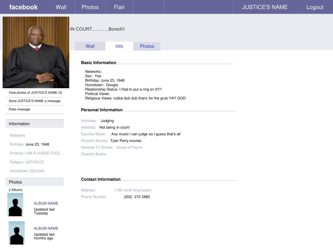Open the first album thumbnail updated last Tuesday
Viewport: 333px width, 250px height.
(x=15, y=205)
